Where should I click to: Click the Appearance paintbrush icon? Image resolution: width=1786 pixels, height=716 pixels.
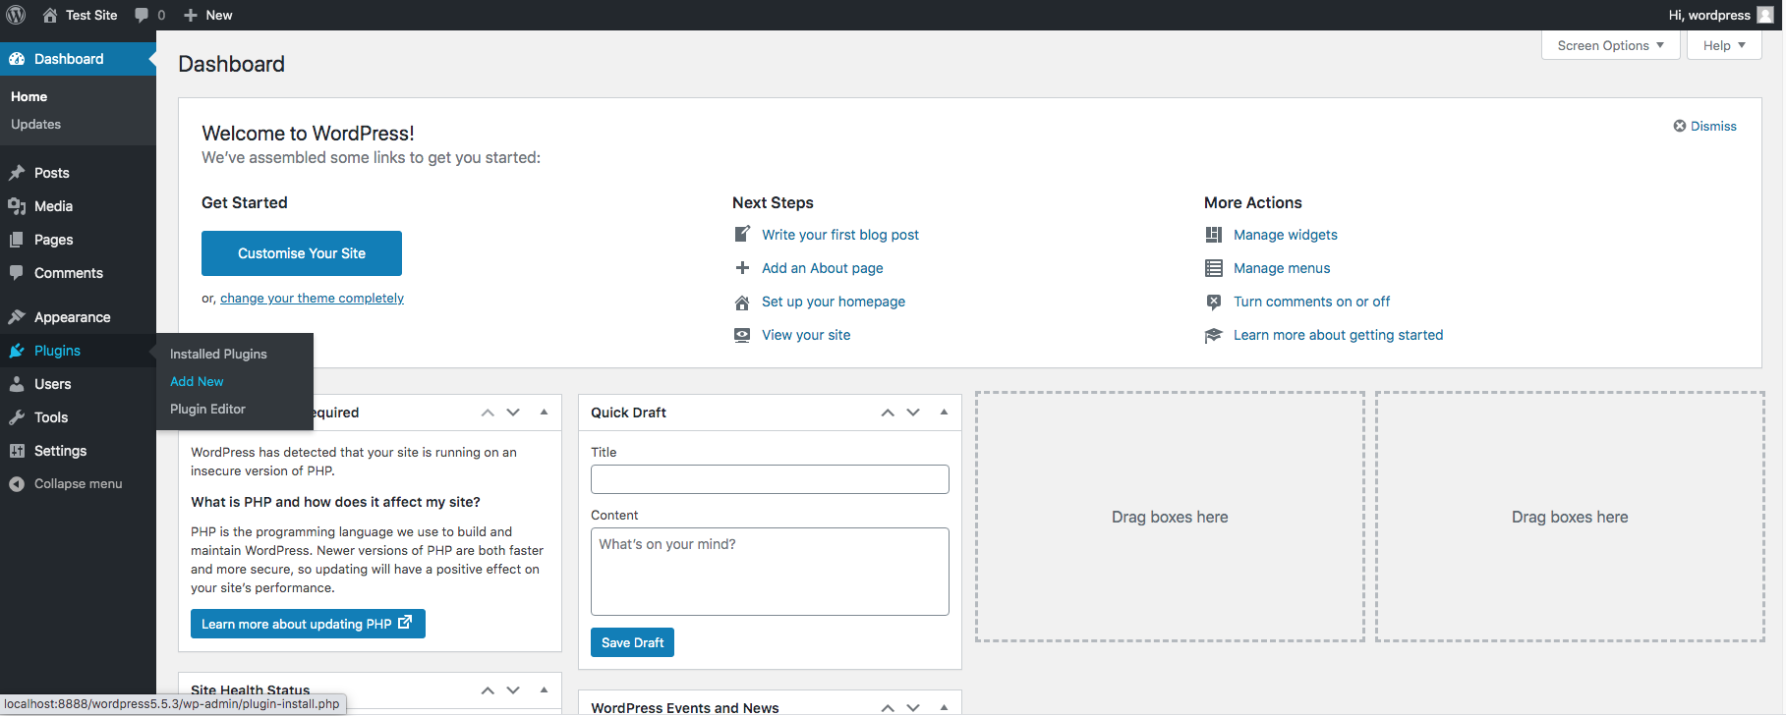point(17,317)
